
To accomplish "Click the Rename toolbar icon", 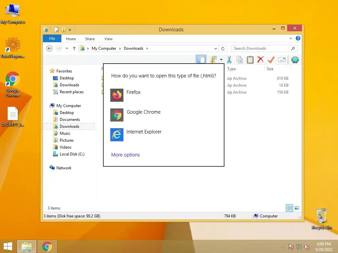I will tap(282, 60).
